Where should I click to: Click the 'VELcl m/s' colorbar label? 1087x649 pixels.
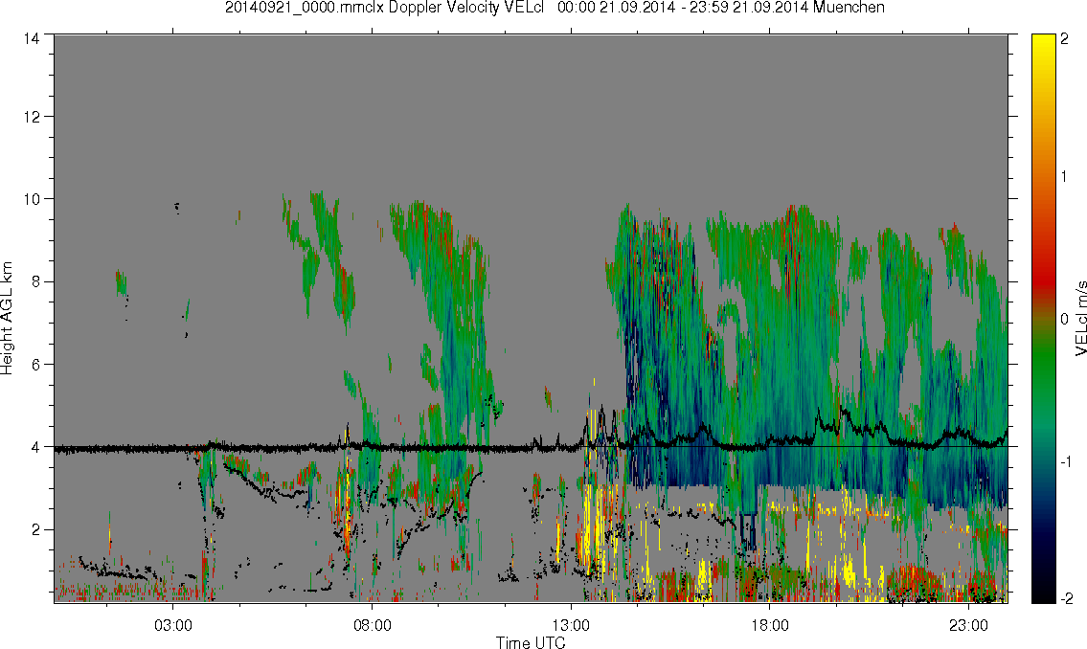pyautogui.click(x=1080, y=319)
